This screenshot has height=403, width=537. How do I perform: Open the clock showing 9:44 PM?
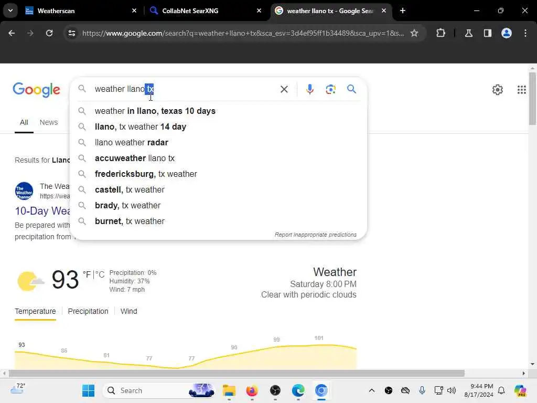tap(478, 390)
